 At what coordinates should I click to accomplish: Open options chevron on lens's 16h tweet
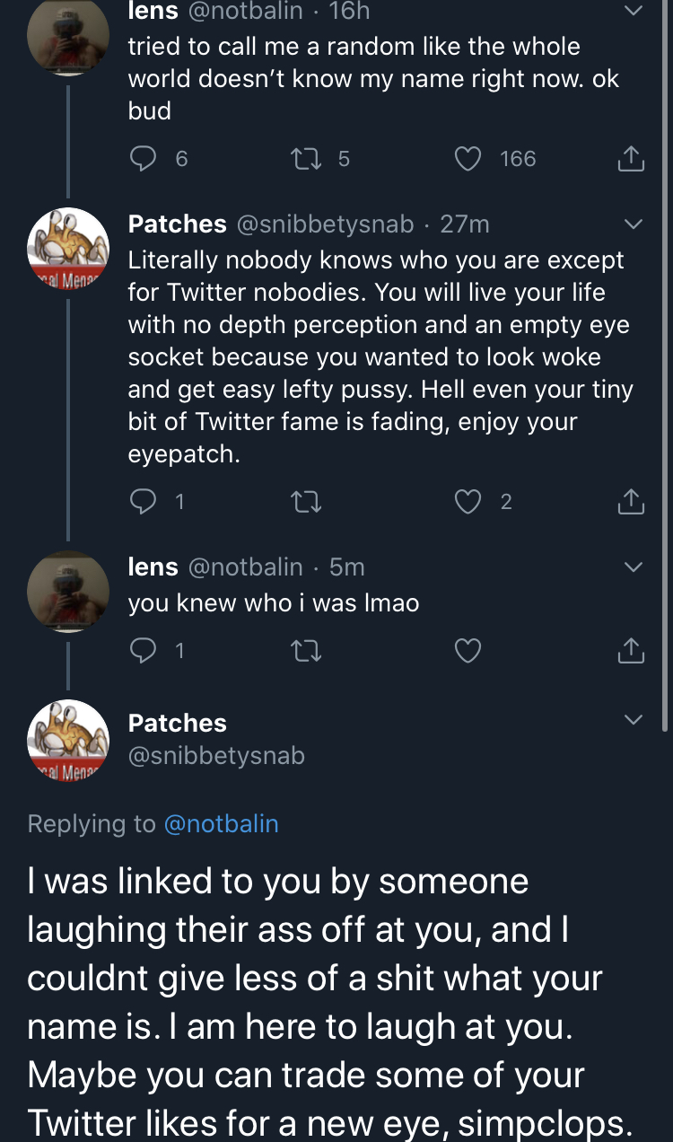633,12
